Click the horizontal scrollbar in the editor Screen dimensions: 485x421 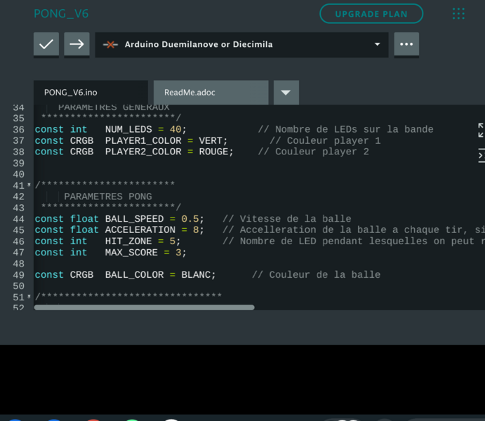pyautogui.click(x=144, y=307)
